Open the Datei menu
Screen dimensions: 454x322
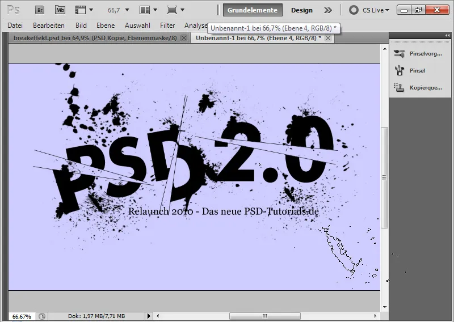coord(15,26)
